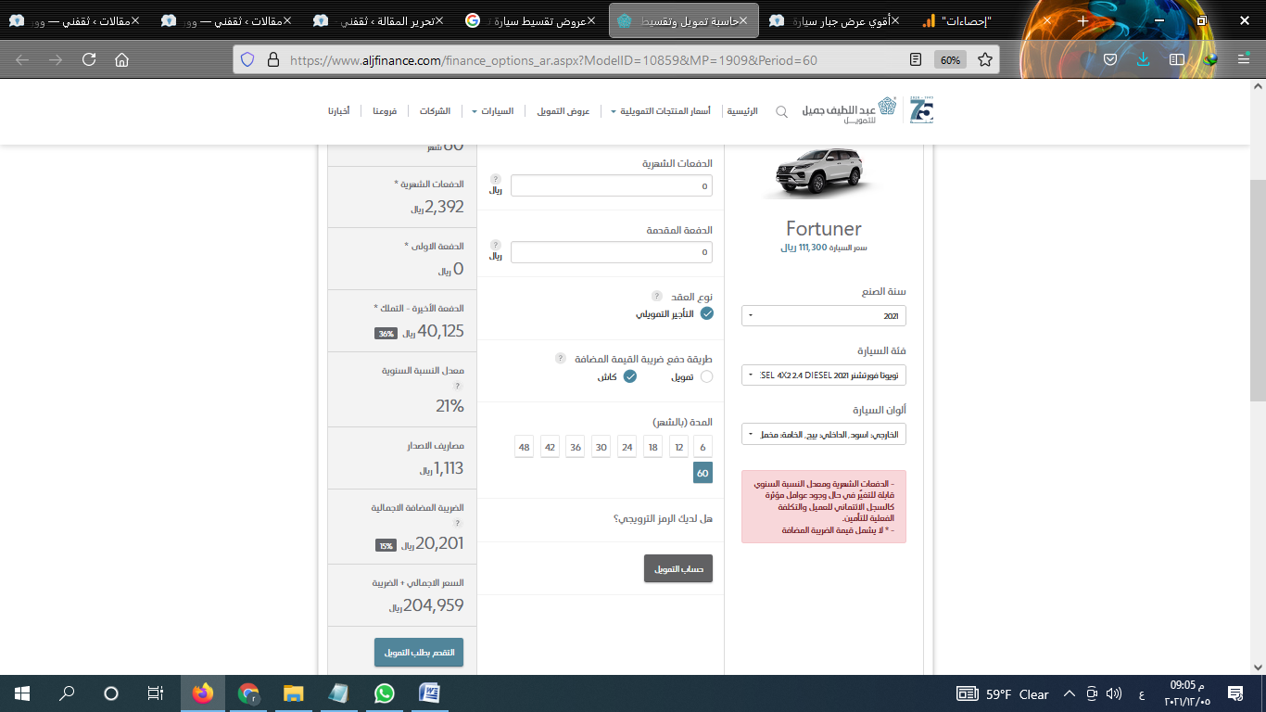Click the الدفعة المقدمة amount input field
The height and width of the screenshot is (712, 1266).
tap(612, 252)
